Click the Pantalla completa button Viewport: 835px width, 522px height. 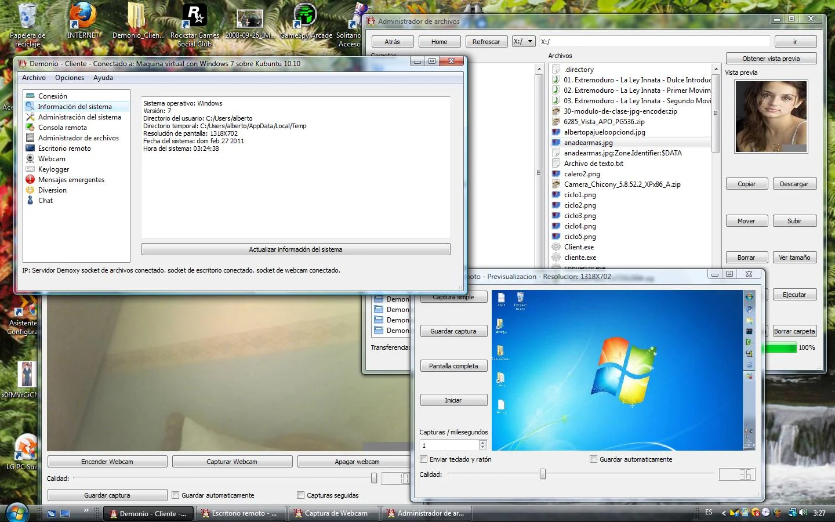[x=453, y=366]
